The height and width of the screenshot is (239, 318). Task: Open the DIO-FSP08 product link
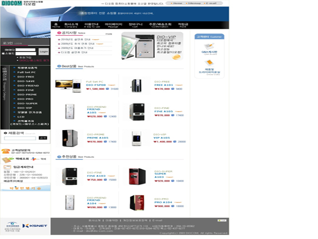(96, 85)
